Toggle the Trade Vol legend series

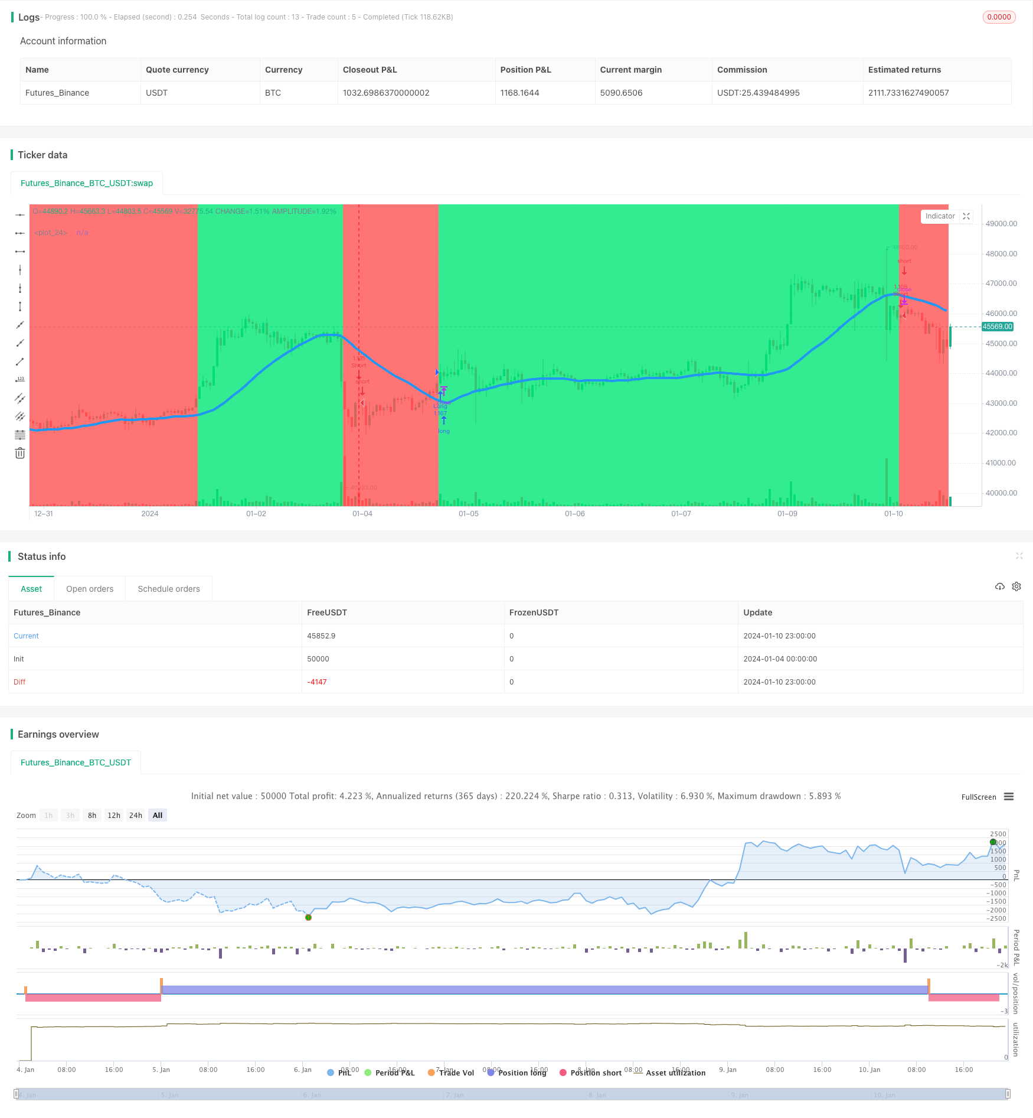pos(451,1073)
